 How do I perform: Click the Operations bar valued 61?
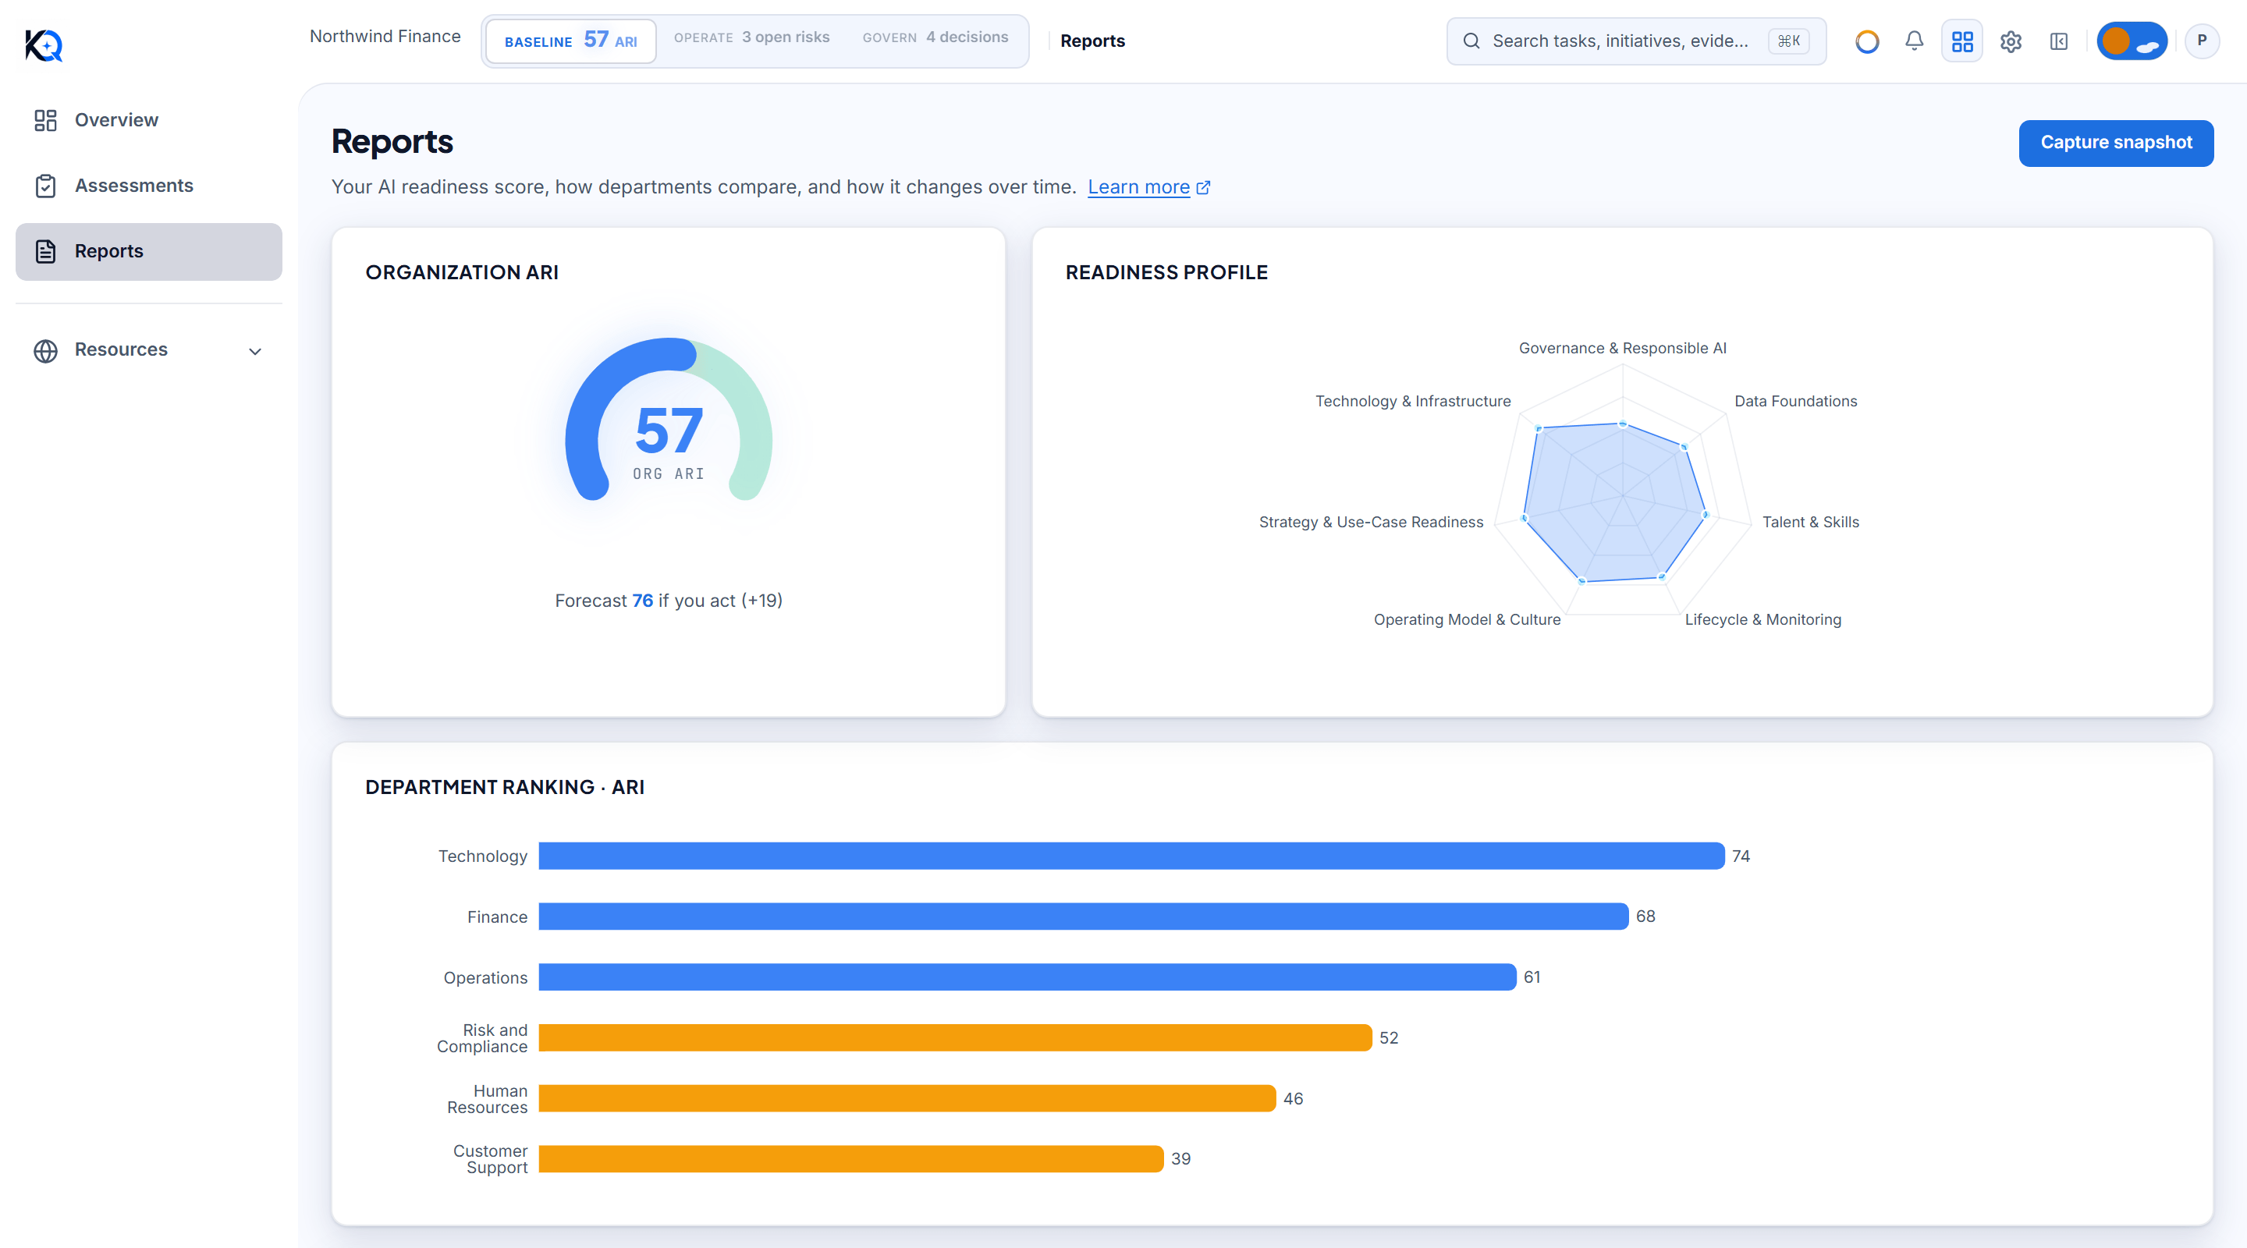(1027, 977)
